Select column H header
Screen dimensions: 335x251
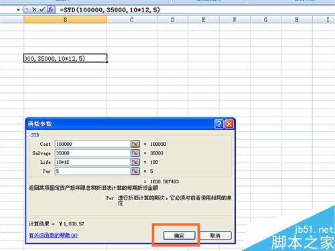coord(297,20)
